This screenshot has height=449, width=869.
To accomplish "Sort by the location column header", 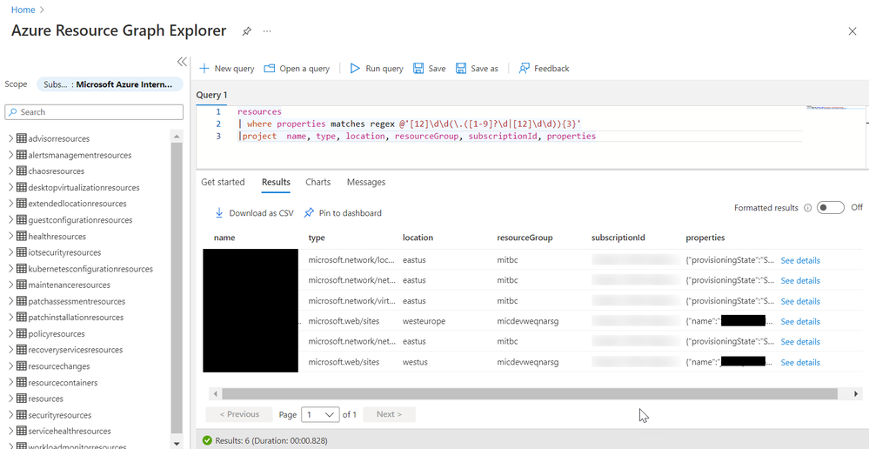I will (x=418, y=238).
